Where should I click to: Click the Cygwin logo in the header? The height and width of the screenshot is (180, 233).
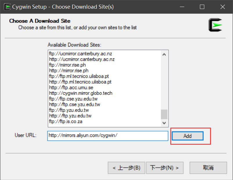(x=215, y=25)
